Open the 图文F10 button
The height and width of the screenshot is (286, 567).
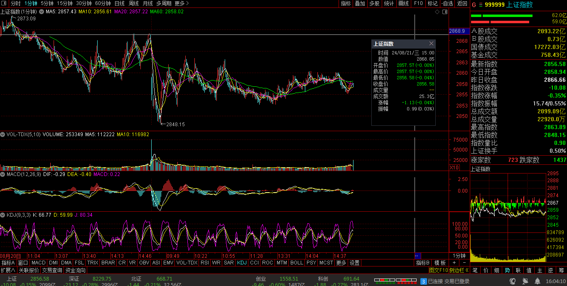(439, 270)
